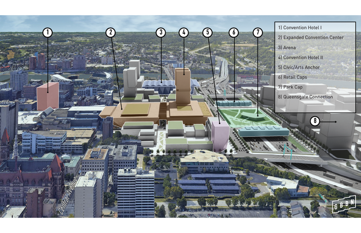This screenshot has width=361, height=233.
Task: Select legend entry '6) Retail Caps'
Action: tap(292, 77)
